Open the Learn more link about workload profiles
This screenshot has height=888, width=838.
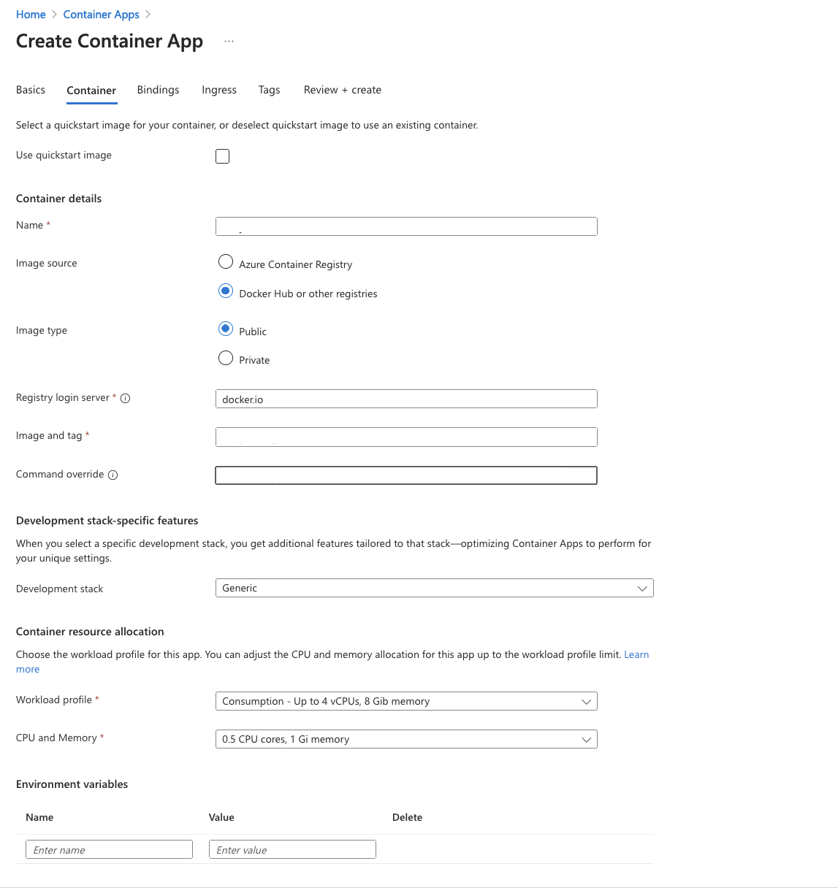636,654
